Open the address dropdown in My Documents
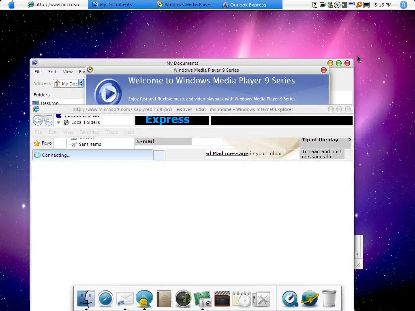This screenshot has height=311, width=415. [81, 83]
